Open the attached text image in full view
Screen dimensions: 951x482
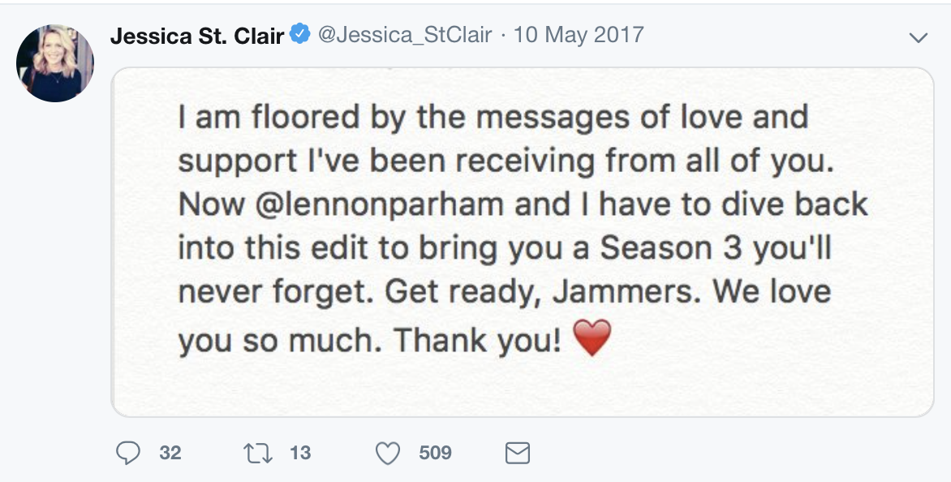(523, 242)
